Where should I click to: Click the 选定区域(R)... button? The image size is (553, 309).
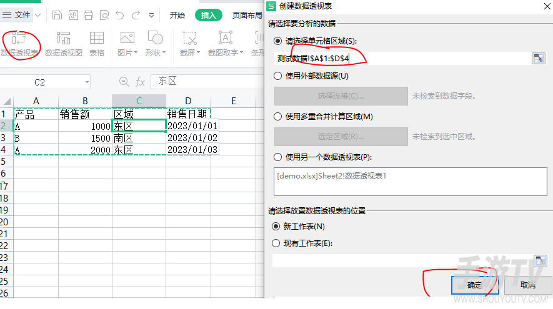pos(341,136)
